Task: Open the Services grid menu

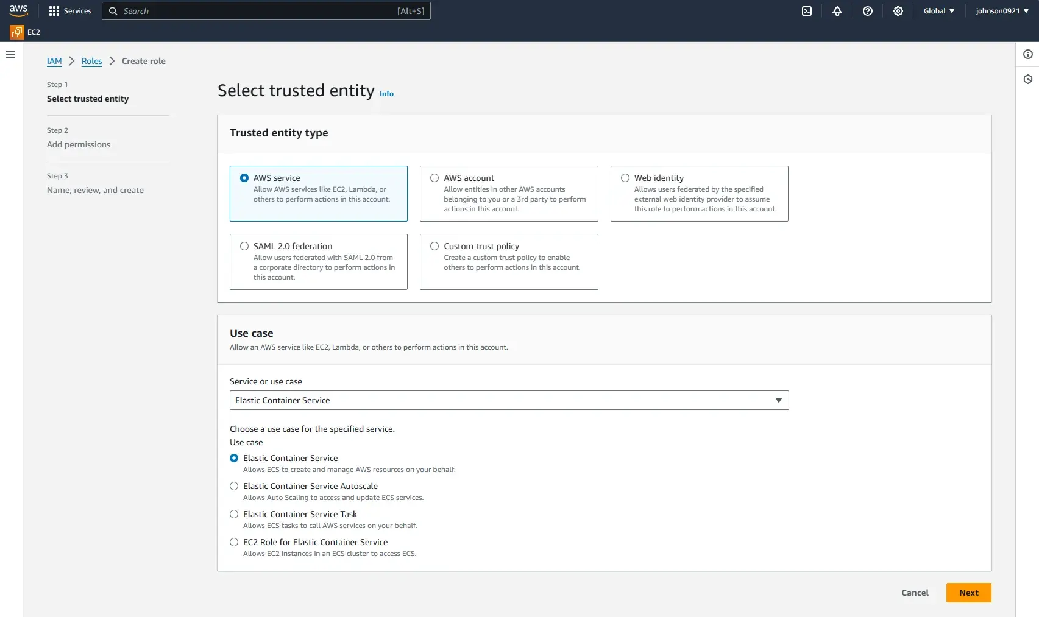Action: [x=69, y=10]
